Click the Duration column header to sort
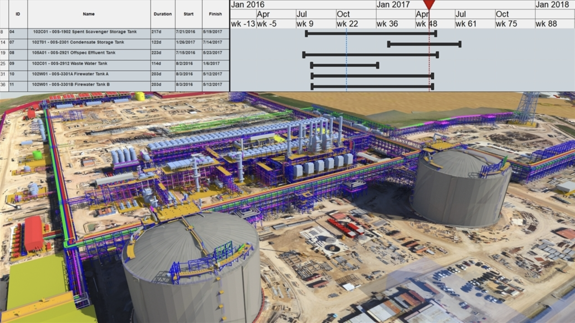 tap(163, 14)
